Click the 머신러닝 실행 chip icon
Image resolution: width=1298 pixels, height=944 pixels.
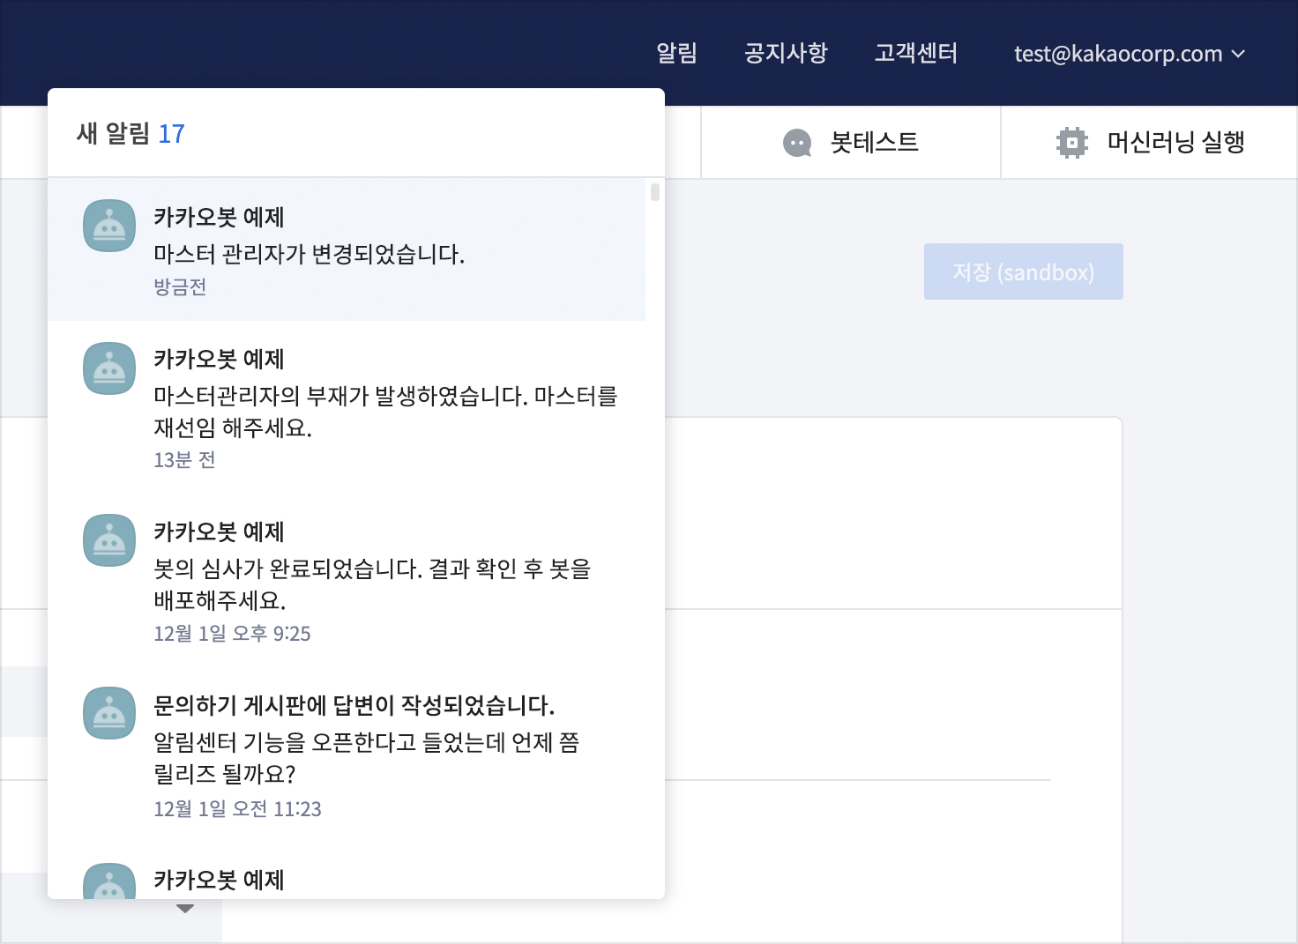[1071, 143]
